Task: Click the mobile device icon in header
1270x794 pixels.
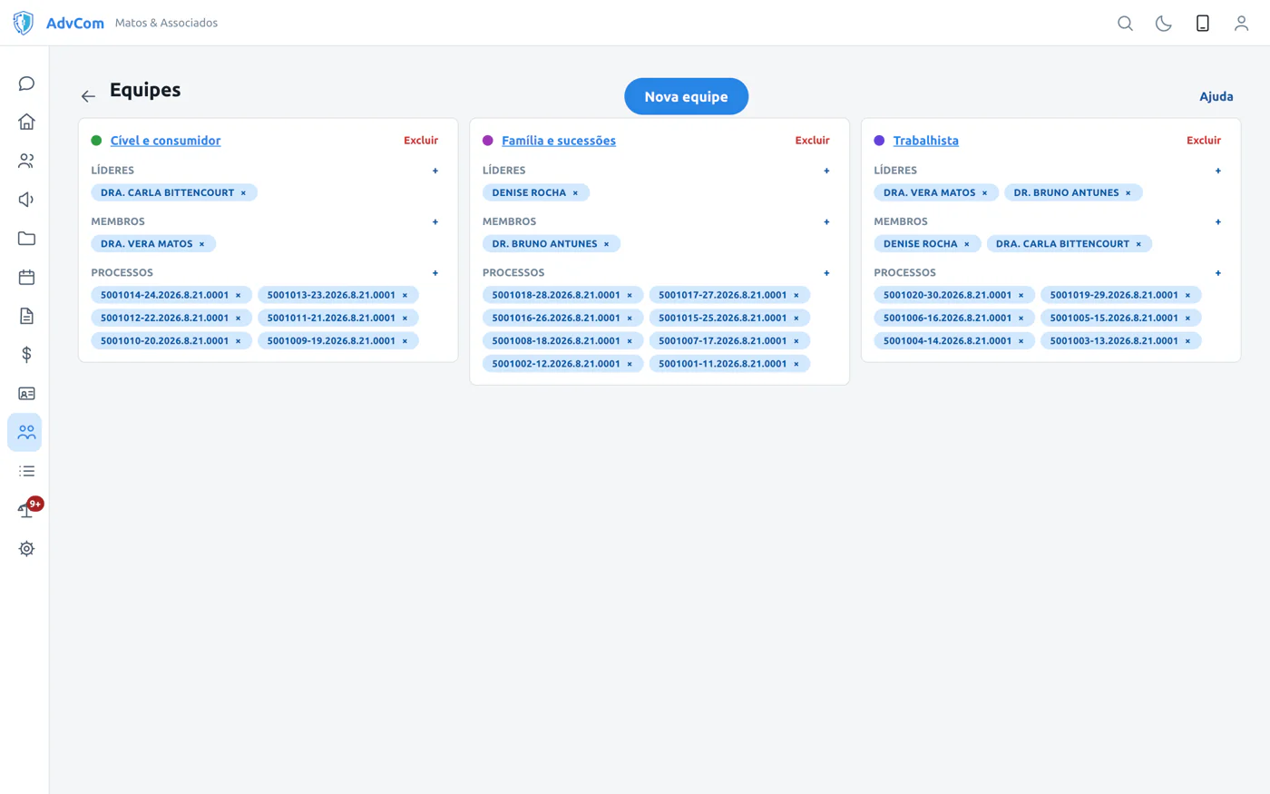Action: 1203,24
